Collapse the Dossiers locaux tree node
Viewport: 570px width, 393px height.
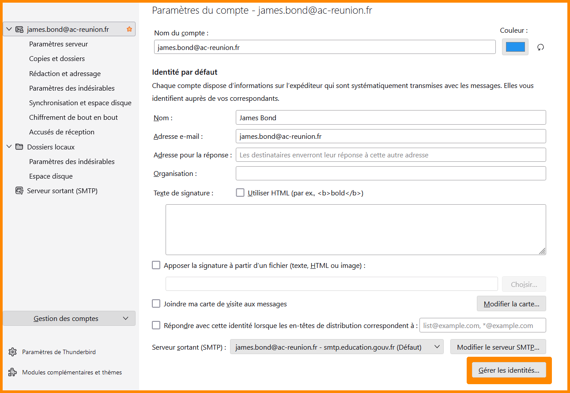pos(9,147)
